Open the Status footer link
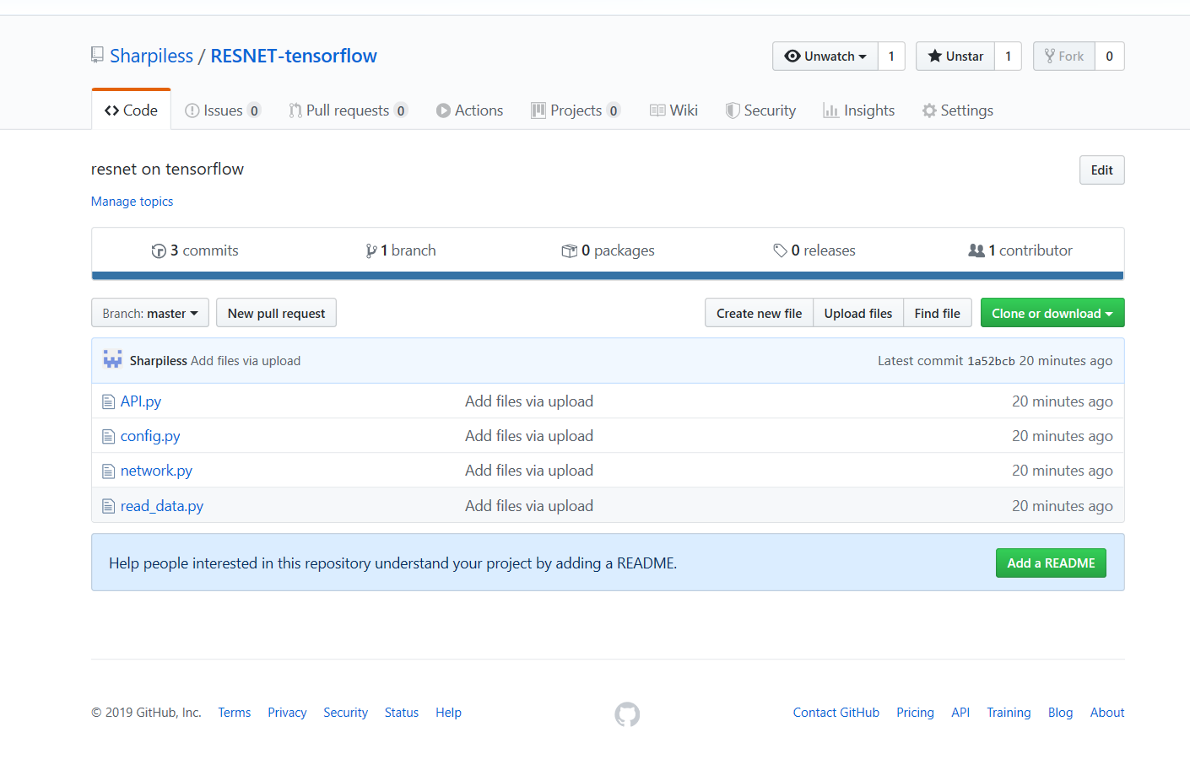1190x770 pixels. coord(402,713)
